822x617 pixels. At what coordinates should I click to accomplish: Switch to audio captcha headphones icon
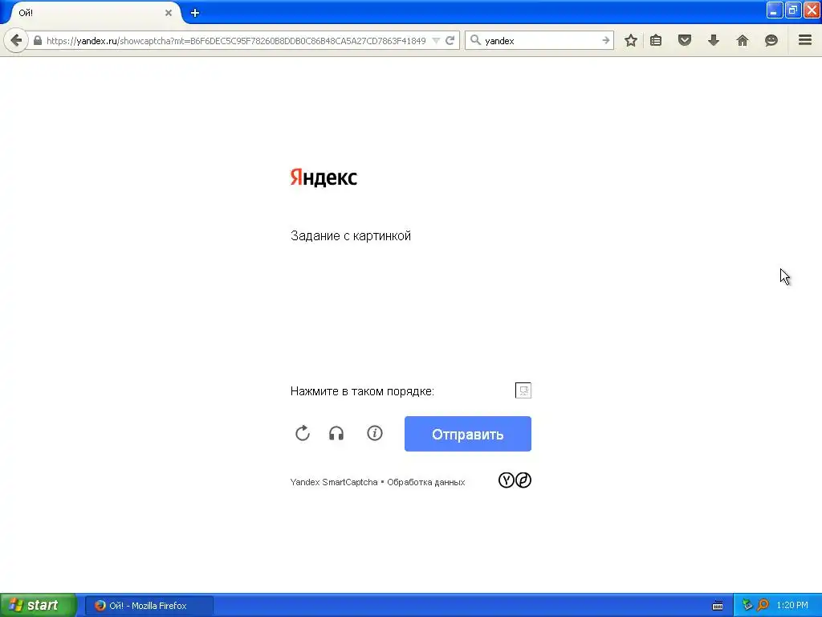(336, 433)
